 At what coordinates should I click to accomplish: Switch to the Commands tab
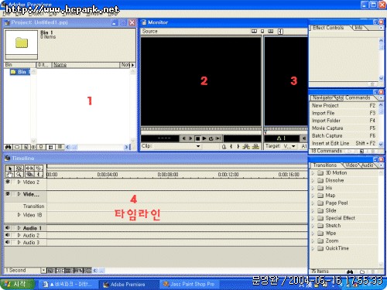point(358,97)
